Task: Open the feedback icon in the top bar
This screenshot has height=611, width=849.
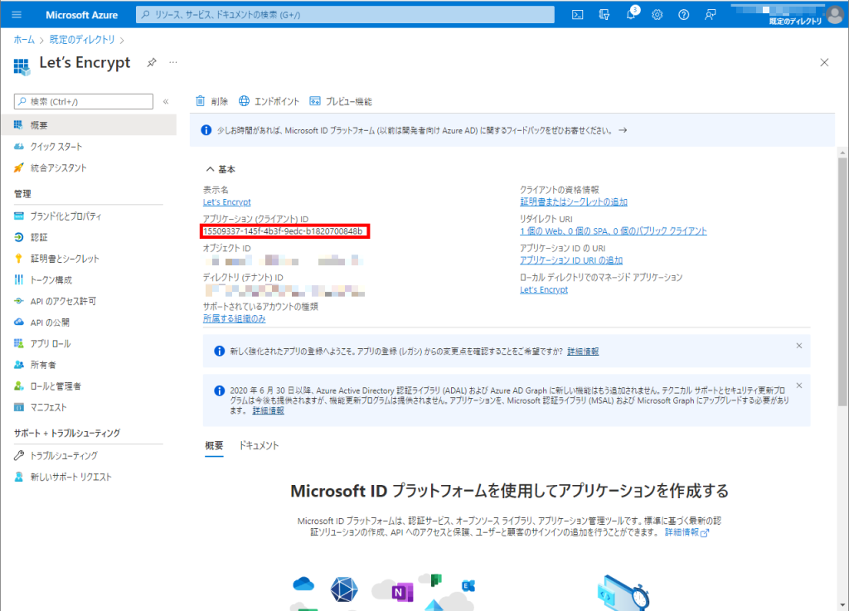Action: click(710, 15)
